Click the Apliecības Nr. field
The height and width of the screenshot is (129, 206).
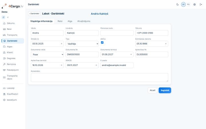(152, 54)
